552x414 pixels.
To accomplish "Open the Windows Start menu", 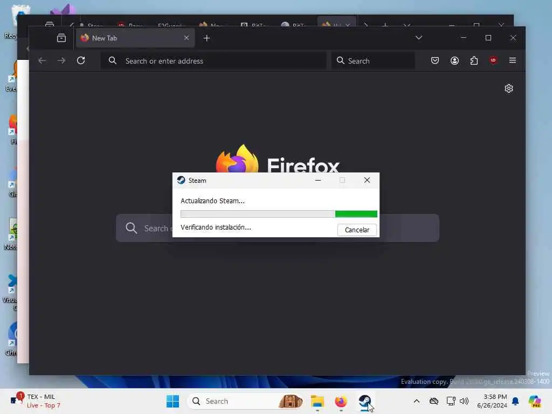I will point(173,401).
